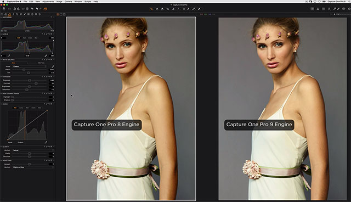Click the Skin Tone tab in White Balance

(41, 63)
